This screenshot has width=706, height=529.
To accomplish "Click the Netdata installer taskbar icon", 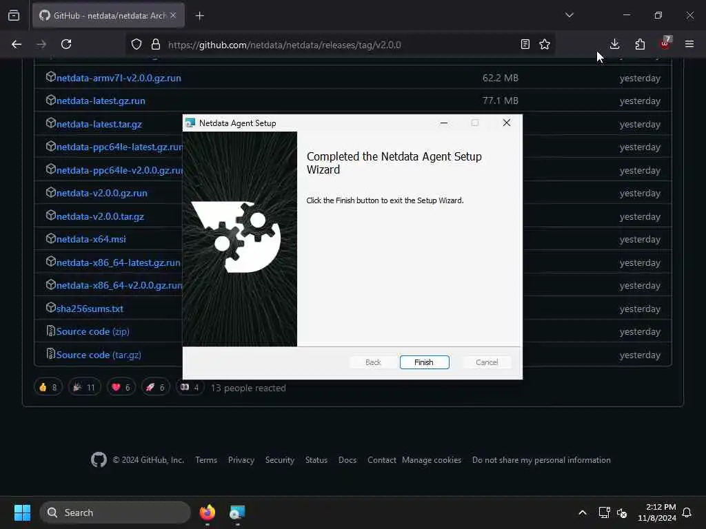I will click(x=237, y=512).
